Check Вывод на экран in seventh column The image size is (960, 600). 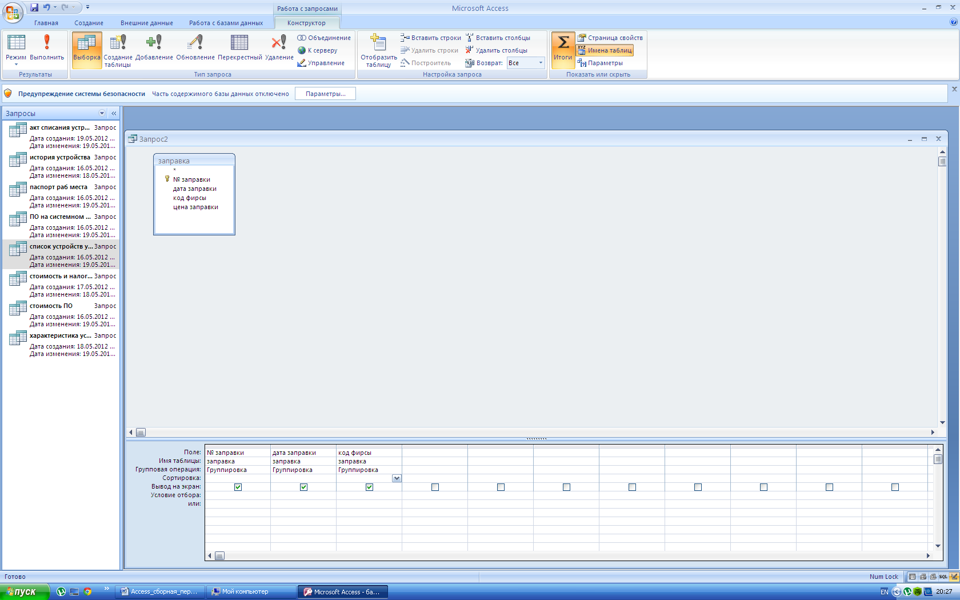[632, 487]
